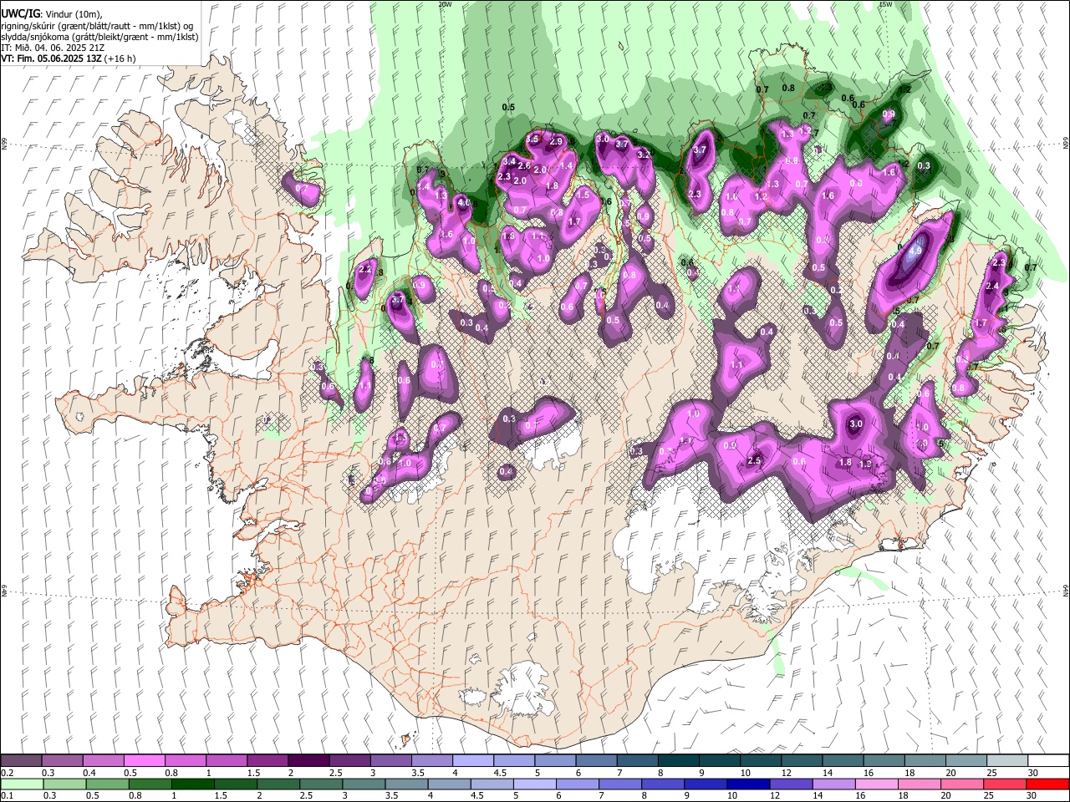This screenshot has width=1070, height=802.
Task: Click the 'UWC/IG: Vindur (10m)' title text
Action: pos(51,14)
